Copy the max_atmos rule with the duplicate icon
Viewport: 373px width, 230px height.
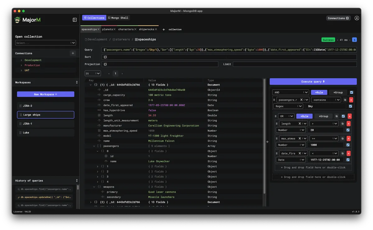click(343, 138)
